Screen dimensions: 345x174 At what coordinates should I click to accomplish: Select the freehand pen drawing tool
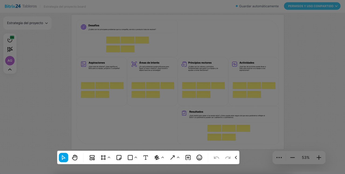157,158
